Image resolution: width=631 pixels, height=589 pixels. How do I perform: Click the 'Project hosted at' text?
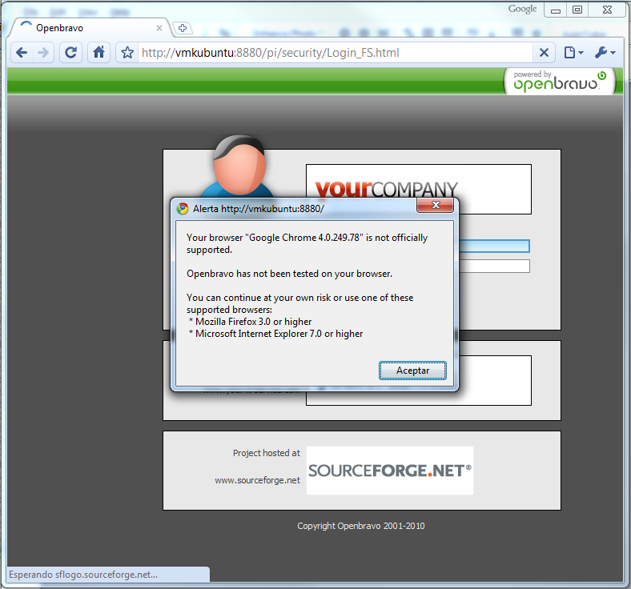(267, 453)
